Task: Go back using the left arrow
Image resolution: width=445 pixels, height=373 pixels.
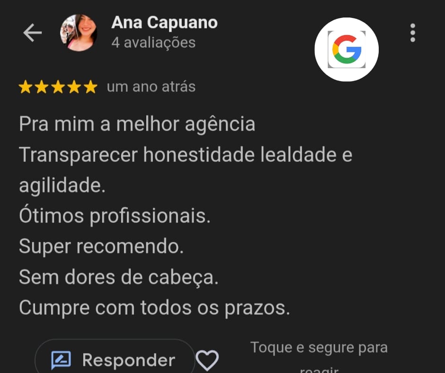Action: (32, 33)
